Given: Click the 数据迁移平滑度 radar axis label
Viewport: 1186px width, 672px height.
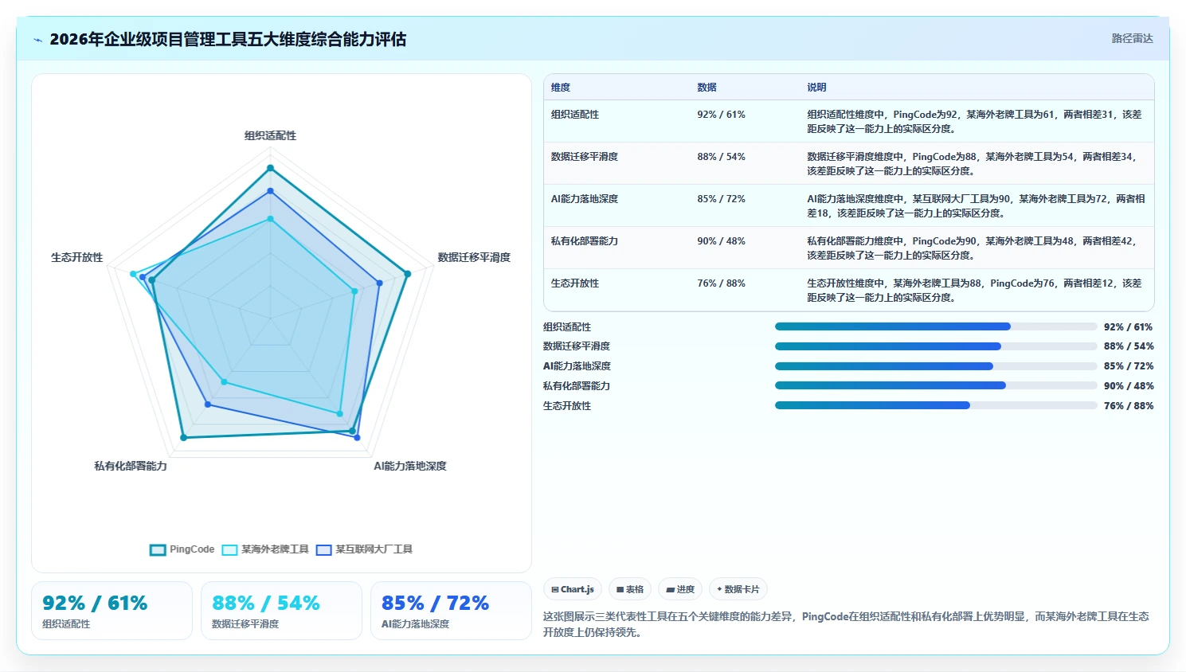Looking at the screenshot, I should 474,258.
